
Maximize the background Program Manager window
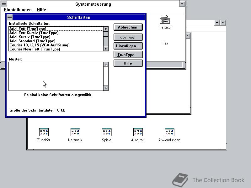(223, 23)
